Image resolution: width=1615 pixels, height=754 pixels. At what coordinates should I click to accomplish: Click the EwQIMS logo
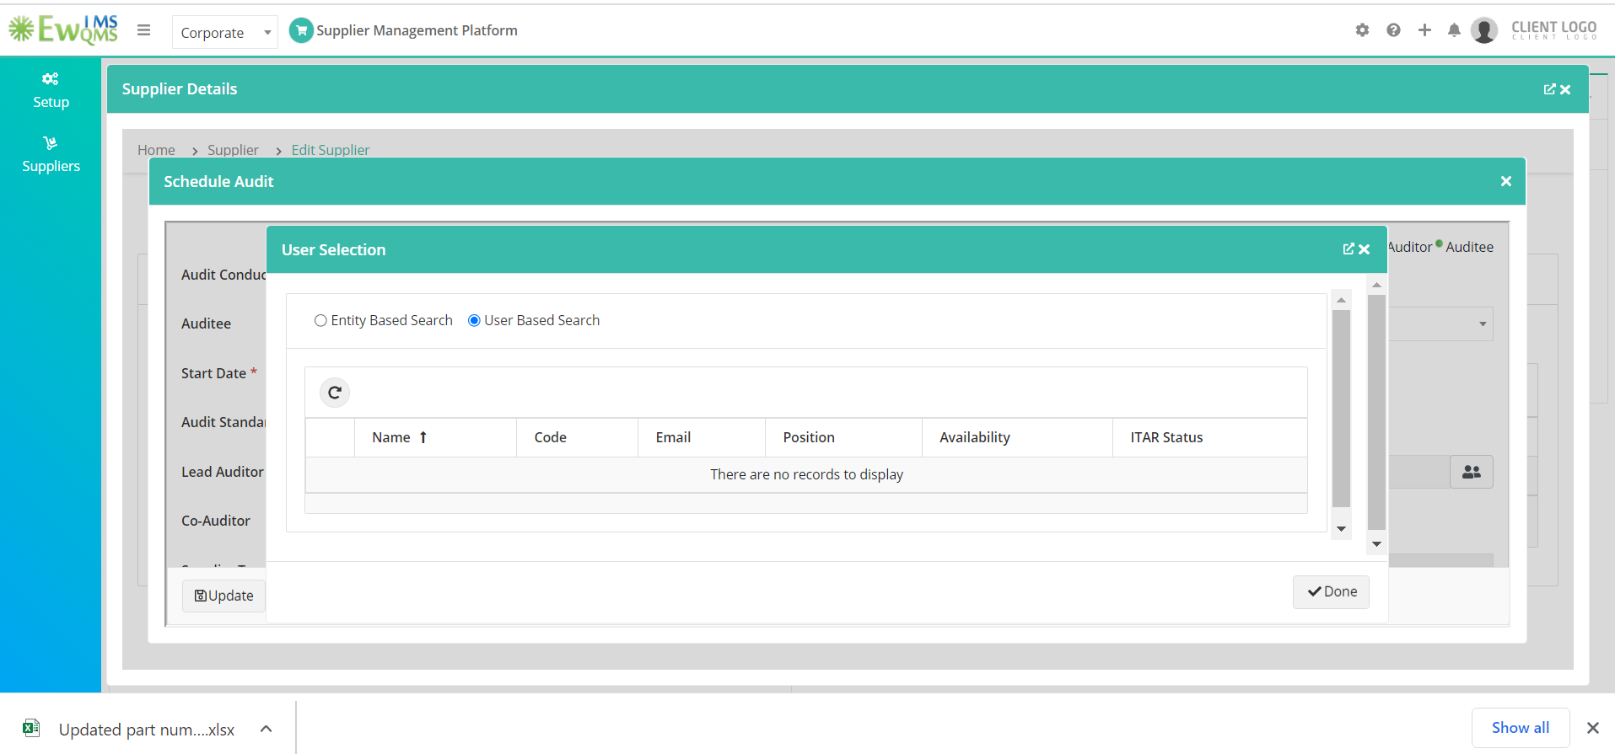pyautogui.click(x=63, y=29)
